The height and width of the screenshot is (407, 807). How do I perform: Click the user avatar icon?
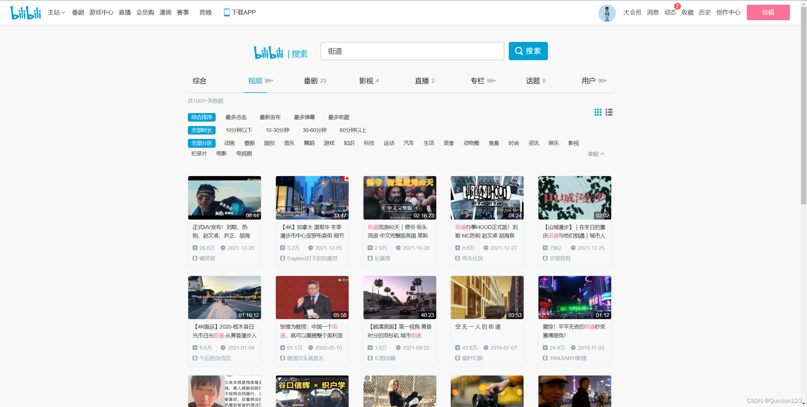(607, 13)
